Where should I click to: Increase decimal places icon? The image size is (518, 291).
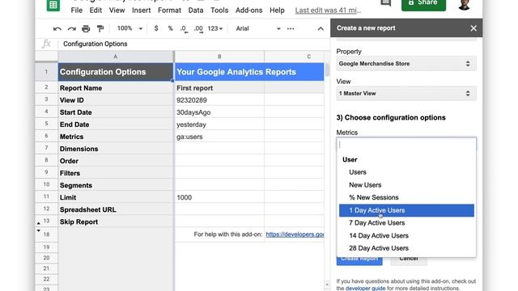tap(198, 29)
